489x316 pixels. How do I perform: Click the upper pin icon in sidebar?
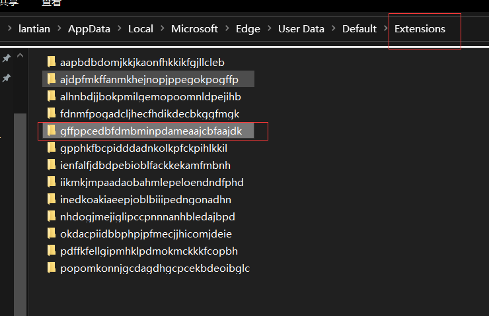click(x=7, y=58)
